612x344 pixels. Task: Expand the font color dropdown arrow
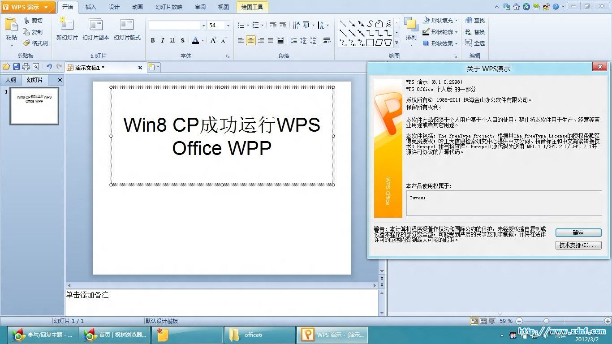(203, 41)
